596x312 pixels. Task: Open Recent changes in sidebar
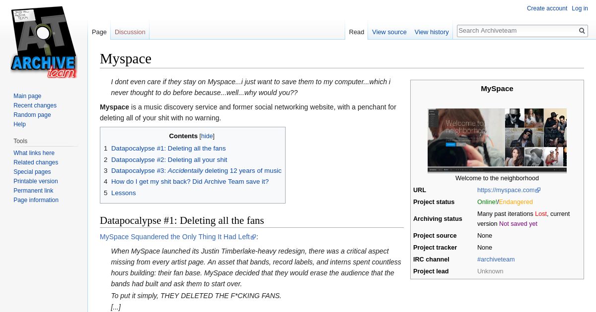35,105
